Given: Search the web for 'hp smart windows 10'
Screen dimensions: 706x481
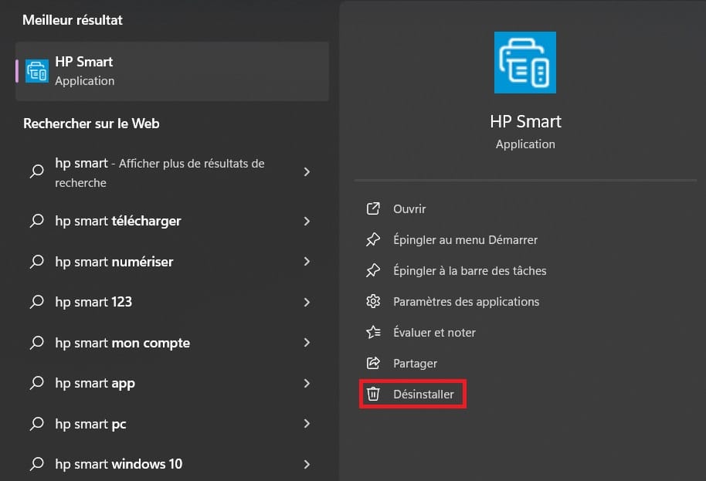Looking at the screenshot, I should 119,464.
